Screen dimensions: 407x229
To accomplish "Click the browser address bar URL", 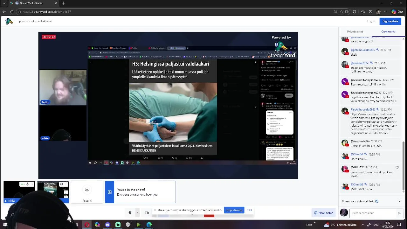I will tap(47, 12).
